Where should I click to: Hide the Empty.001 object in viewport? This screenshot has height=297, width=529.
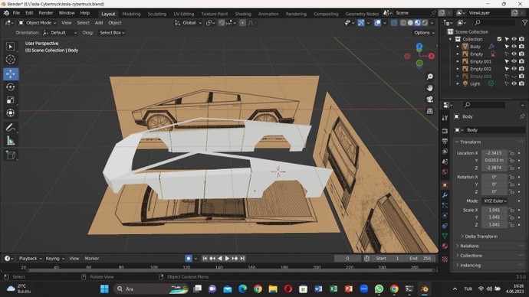[x=514, y=61]
